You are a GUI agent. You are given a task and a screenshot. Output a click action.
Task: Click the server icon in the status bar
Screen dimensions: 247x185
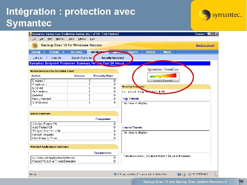click(190, 174)
